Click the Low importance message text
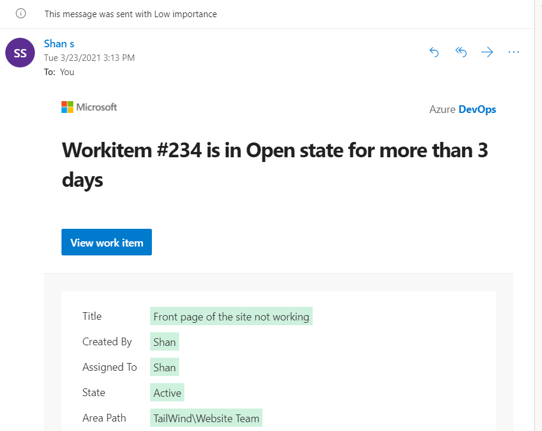Viewport: 542px width, 431px height. point(131,14)
